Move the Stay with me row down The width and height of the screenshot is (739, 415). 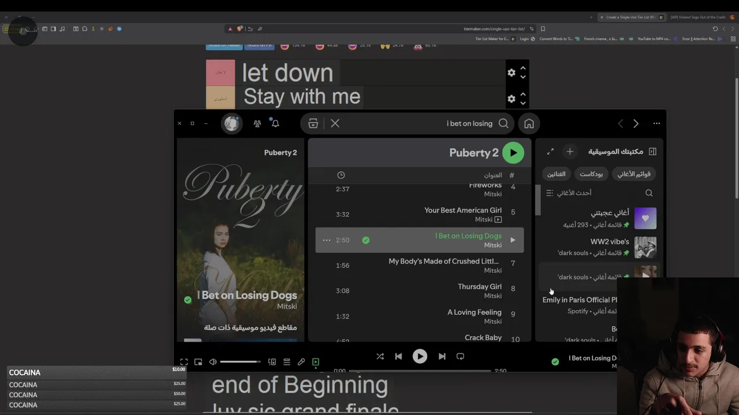tap(522, 103)
